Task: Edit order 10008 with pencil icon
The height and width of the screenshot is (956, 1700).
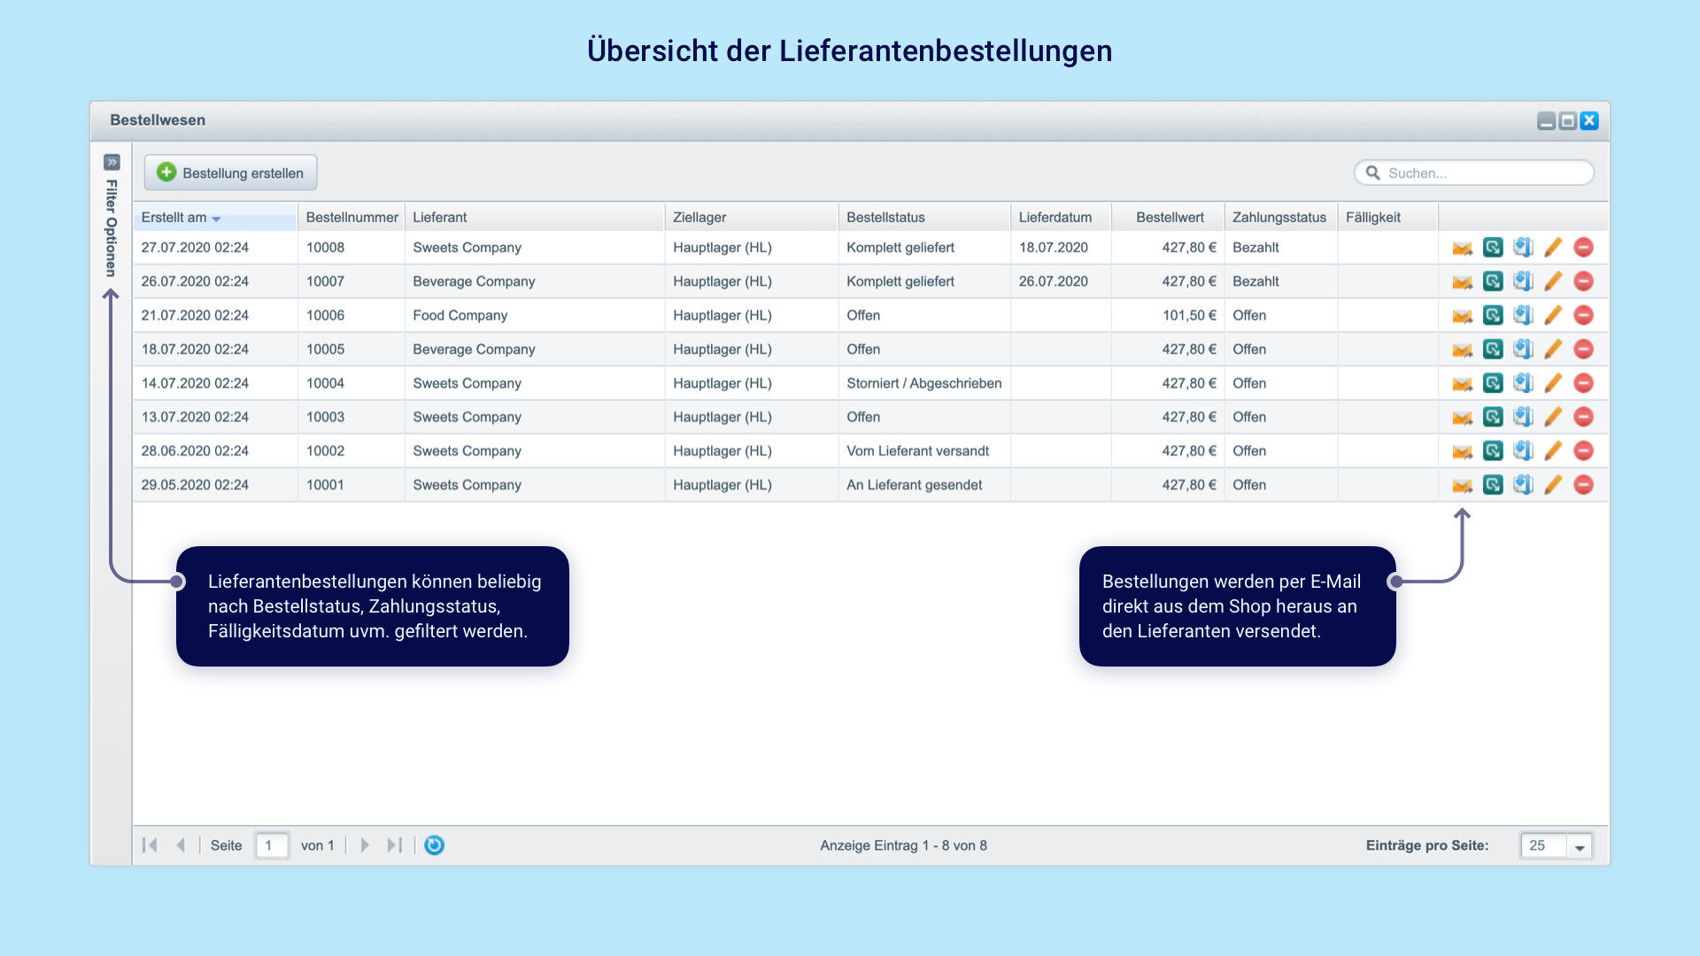Action: pyautogui.click(x=1553, y=248)
